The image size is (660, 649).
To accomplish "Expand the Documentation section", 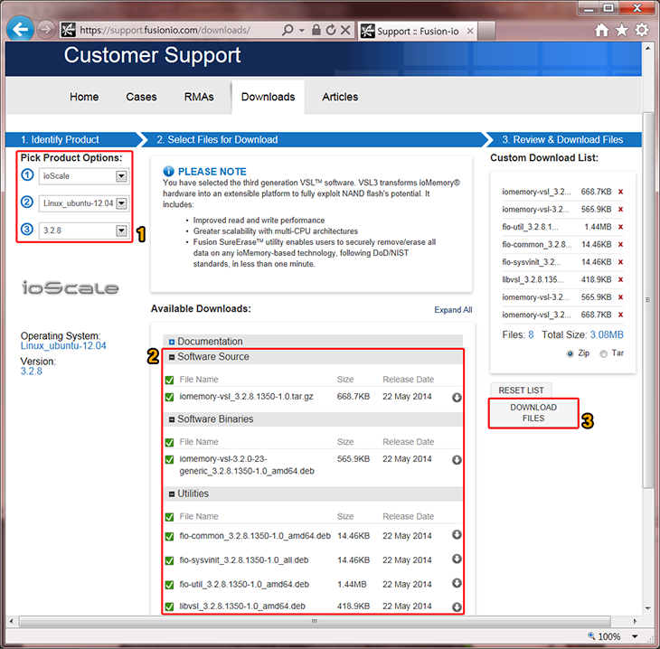I will click(171, 342).
